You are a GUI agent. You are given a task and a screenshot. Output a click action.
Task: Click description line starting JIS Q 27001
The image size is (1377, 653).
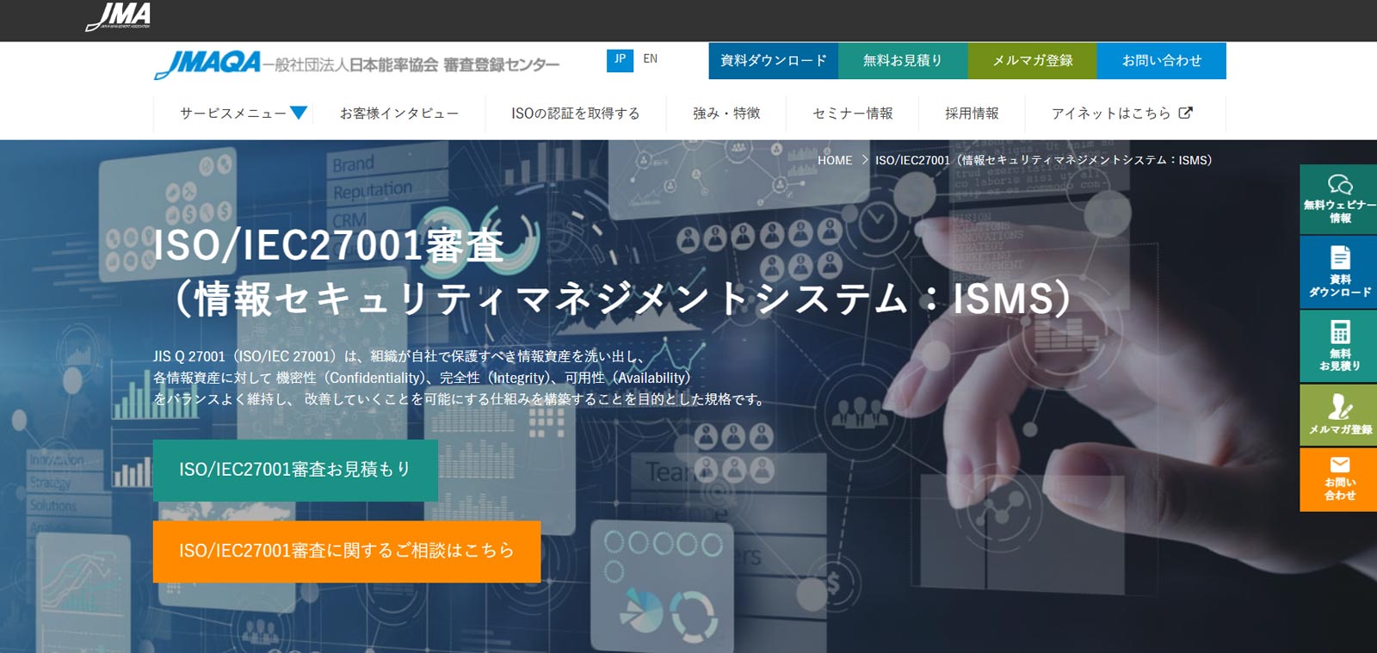point(398,356)
